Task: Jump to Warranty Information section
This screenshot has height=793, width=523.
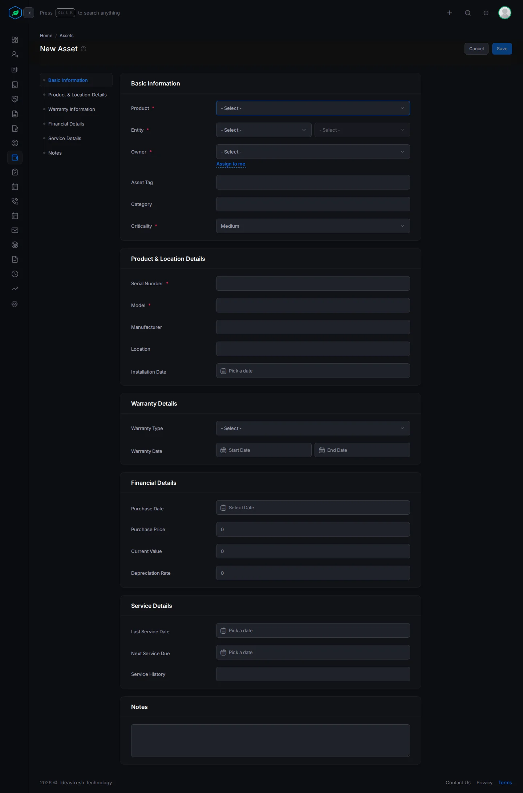Action: [x=72, y=109]
